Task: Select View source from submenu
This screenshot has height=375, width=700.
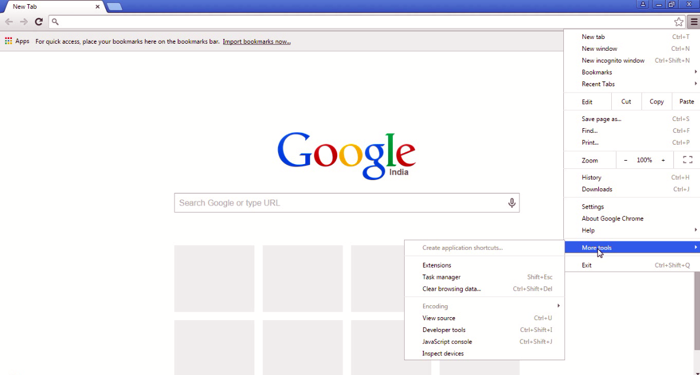Action: click(x=485, y=318)
